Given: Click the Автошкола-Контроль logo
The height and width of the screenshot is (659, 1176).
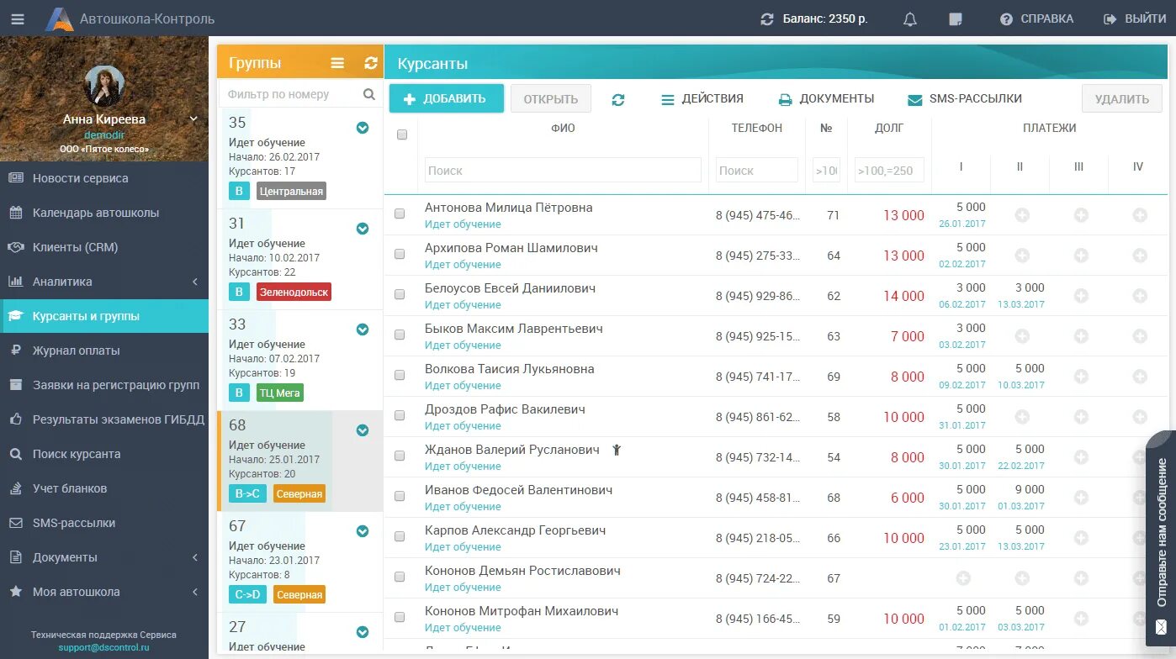Looking at the screenshot, I should [x=130, y=18].
